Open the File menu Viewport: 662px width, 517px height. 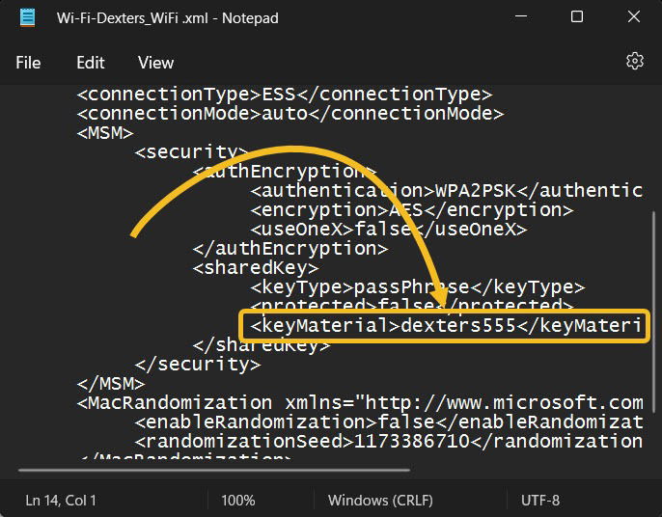(x=28, y=63)
